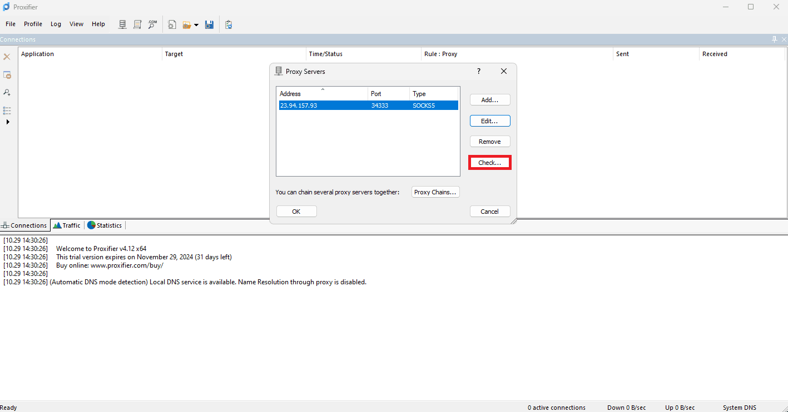
Task: Click the magnifier-plus icon in left sidebar
Action: pos(7,92)
